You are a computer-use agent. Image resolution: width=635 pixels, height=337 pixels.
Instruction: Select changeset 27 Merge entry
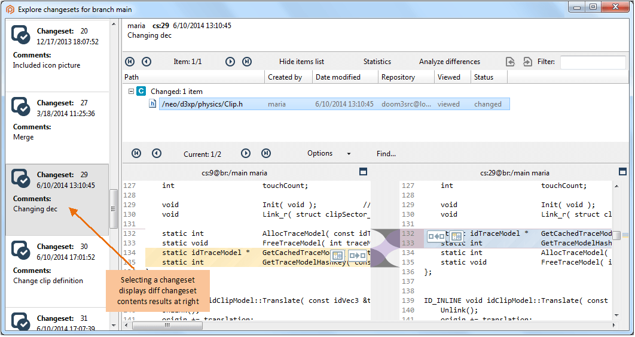click(57, 127)
